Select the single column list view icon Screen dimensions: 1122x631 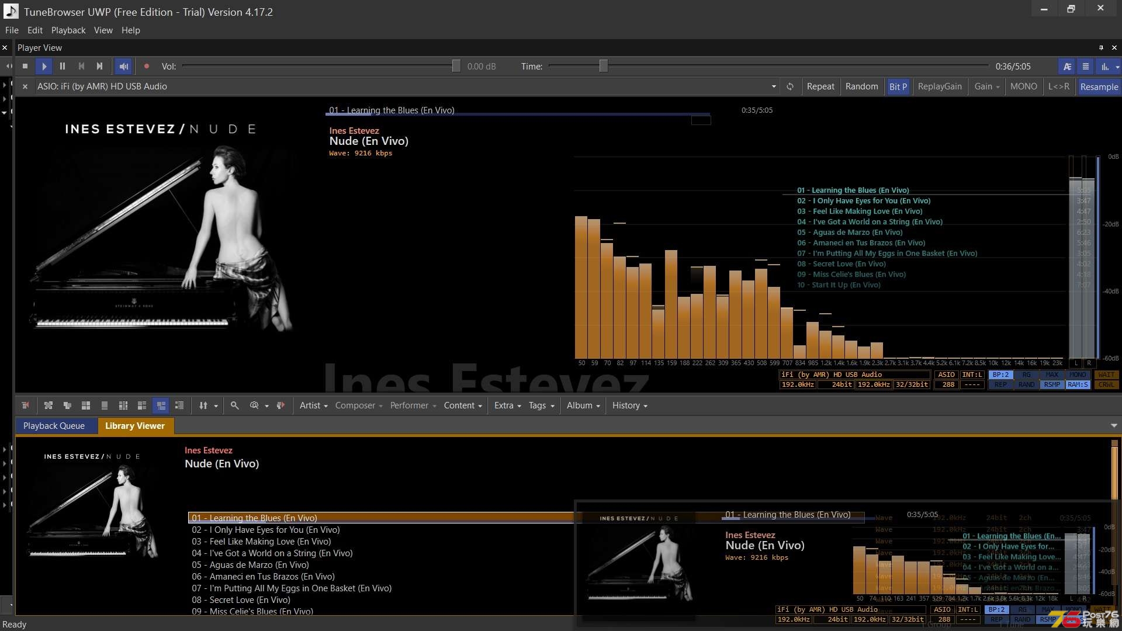(105, 405)
